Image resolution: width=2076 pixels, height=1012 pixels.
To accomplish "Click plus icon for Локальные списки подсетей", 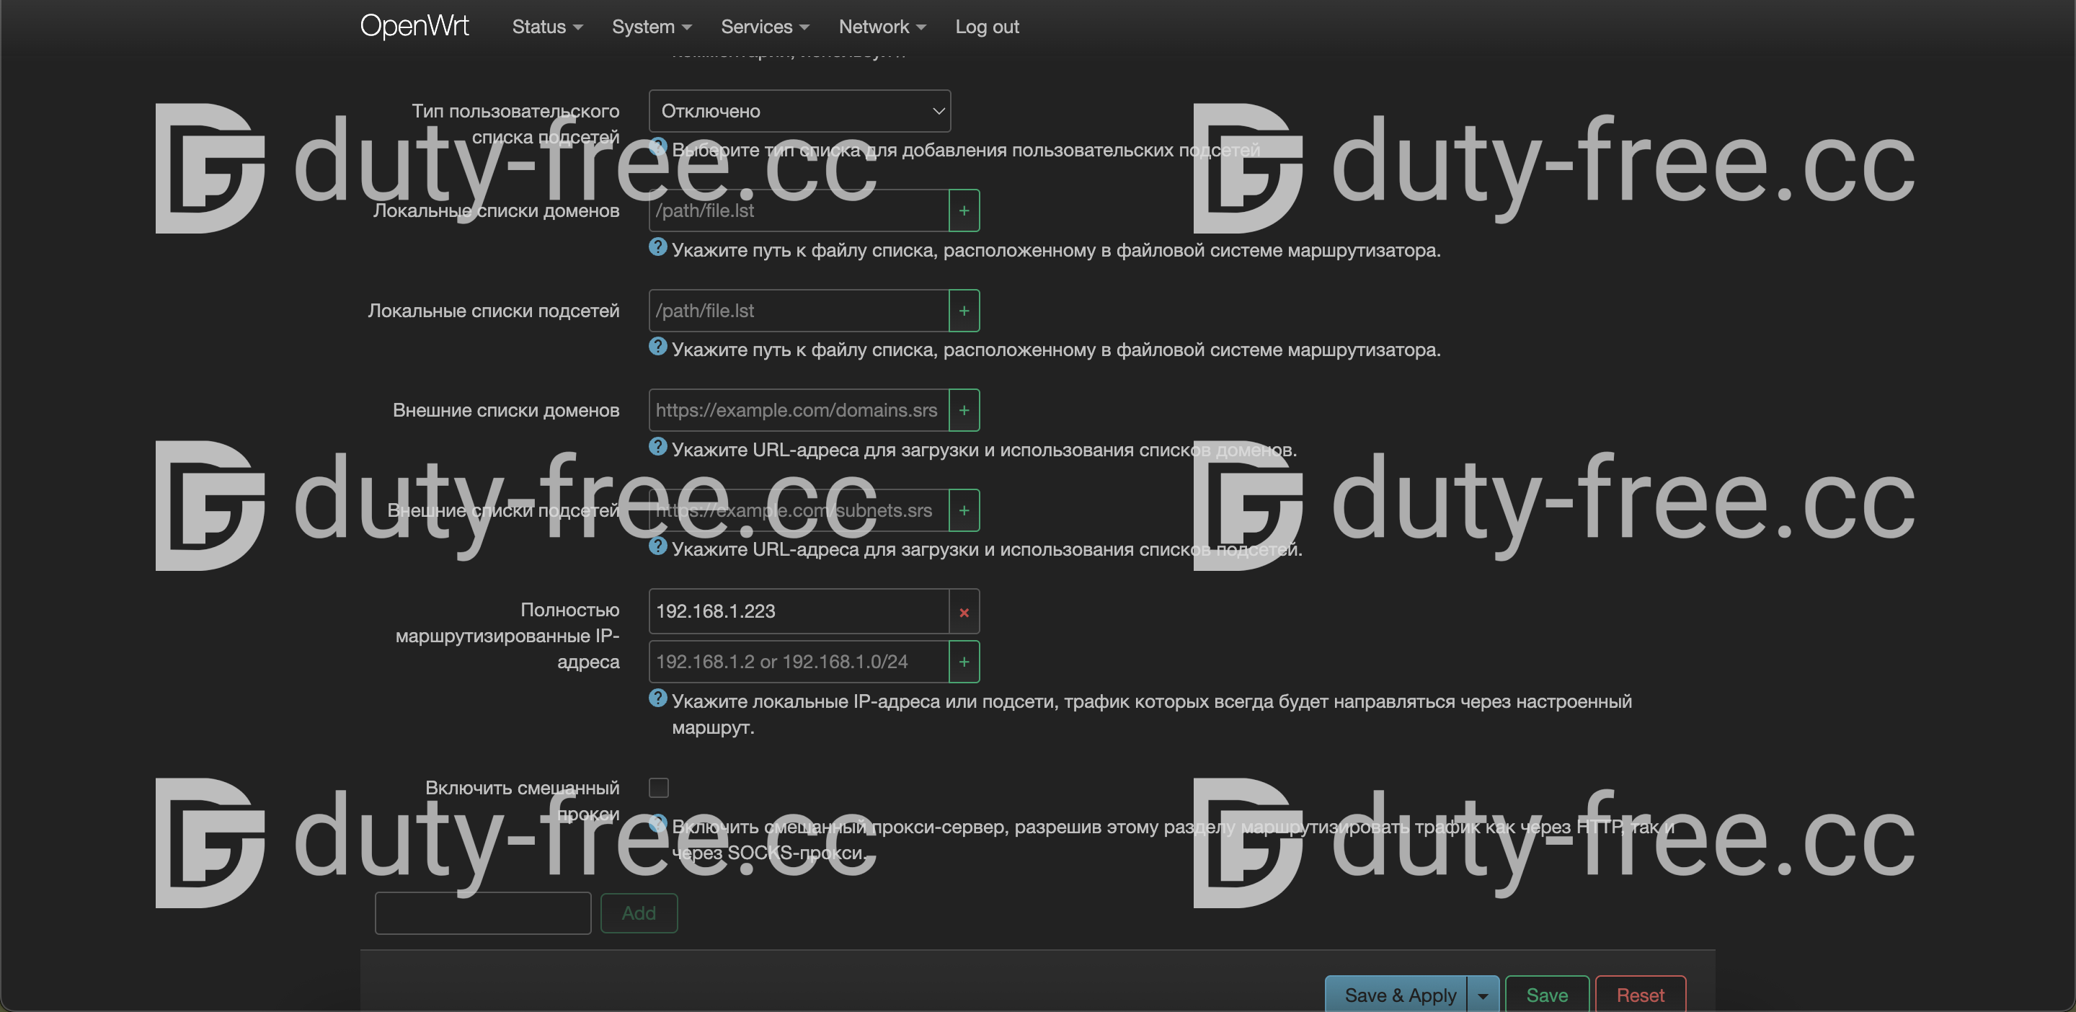I will coord(964,311).
